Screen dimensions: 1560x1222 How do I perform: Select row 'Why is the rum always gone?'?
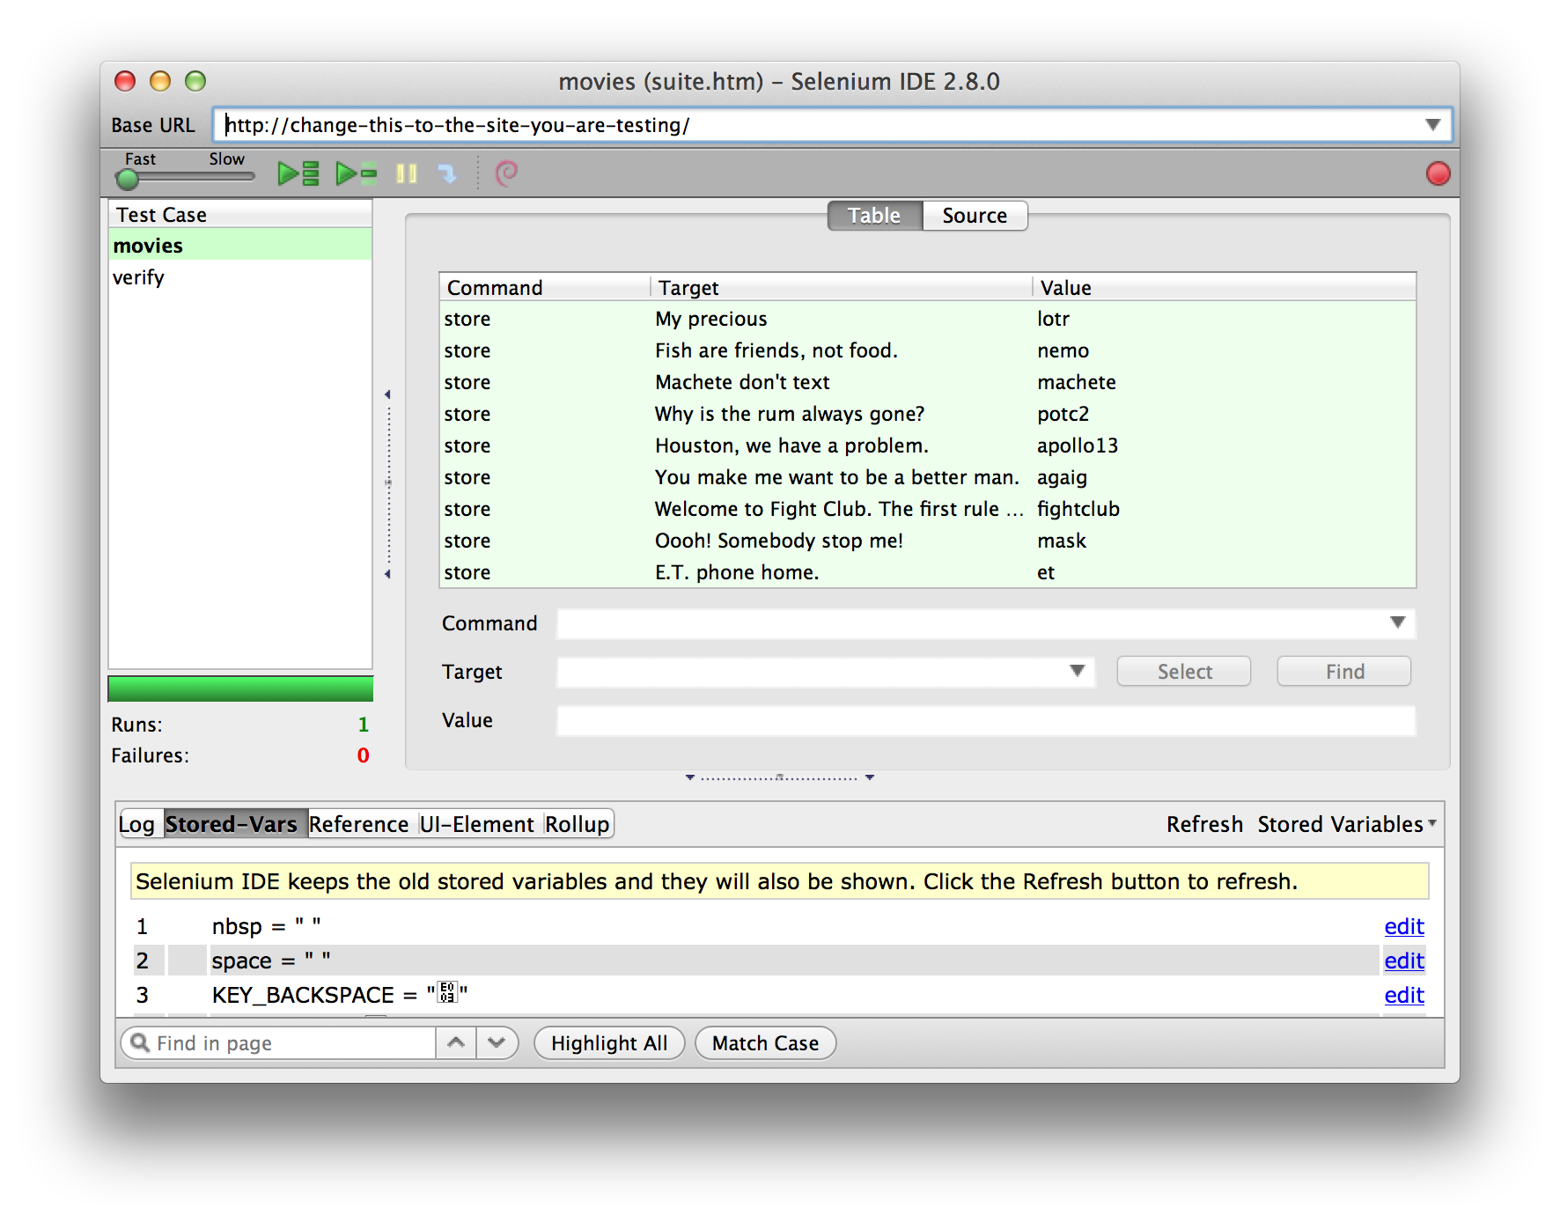tap(928, 414)
